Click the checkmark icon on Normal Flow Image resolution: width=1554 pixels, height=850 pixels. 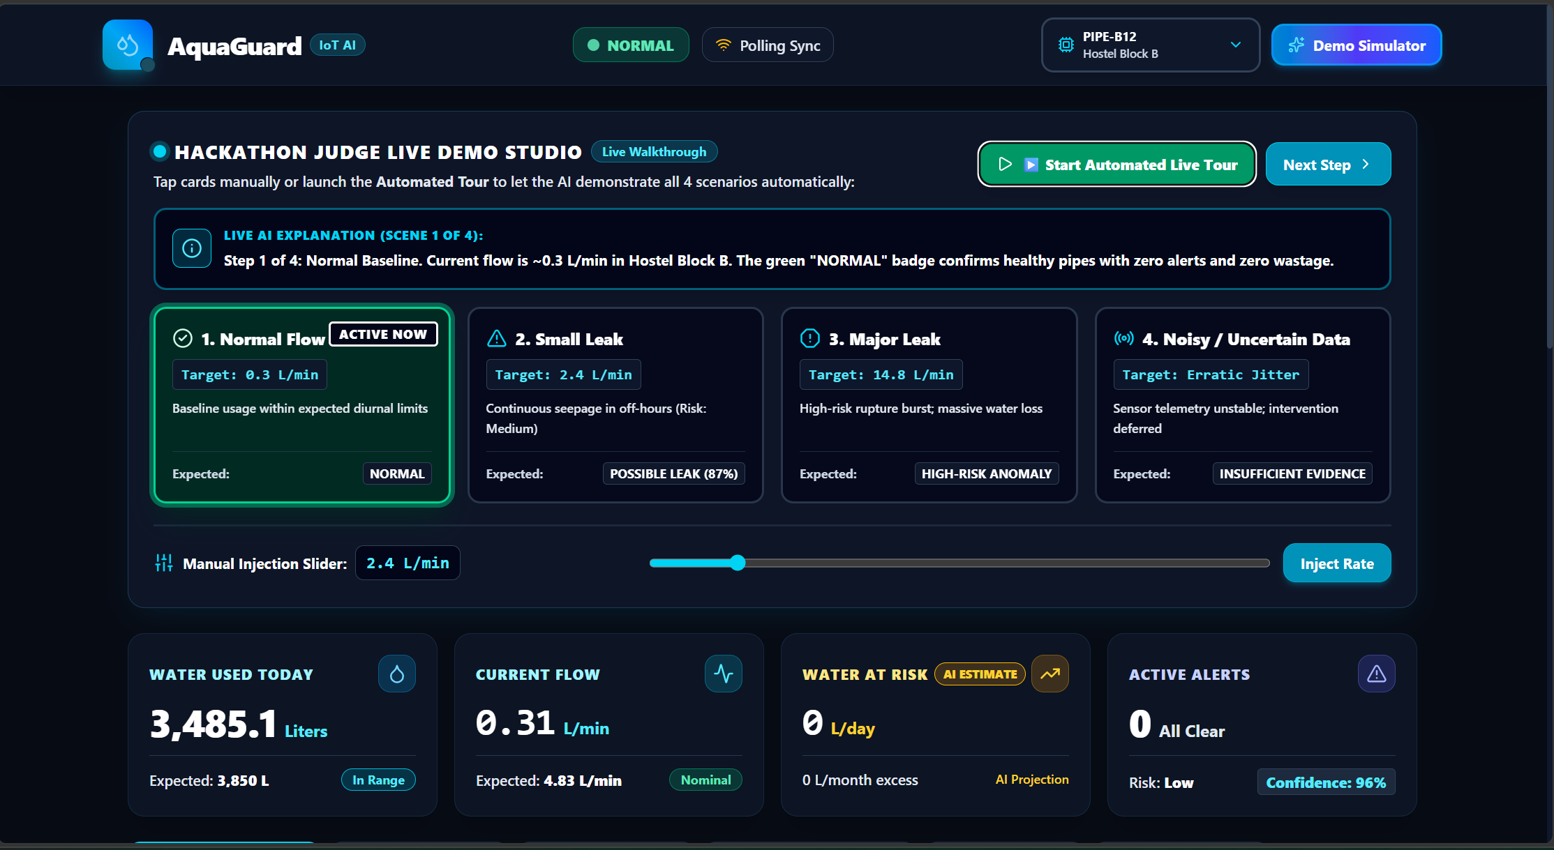click(x=183, y=338)
